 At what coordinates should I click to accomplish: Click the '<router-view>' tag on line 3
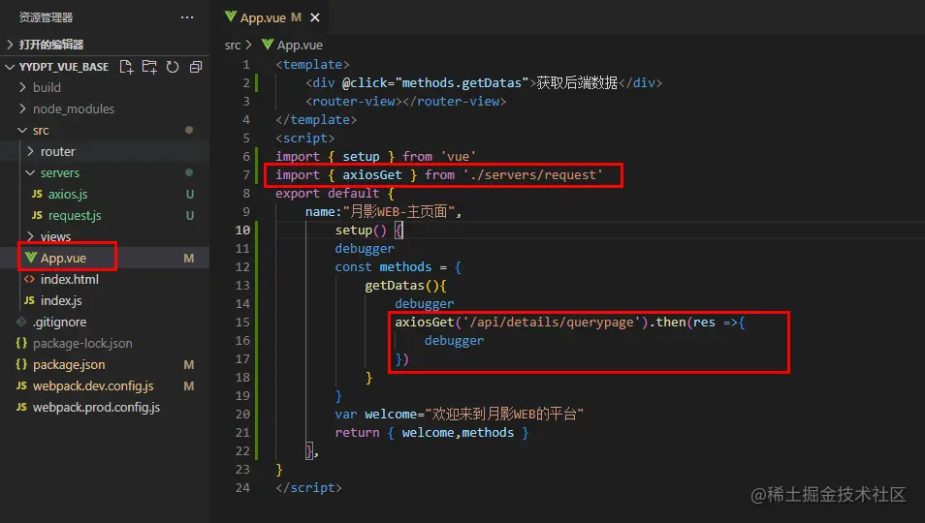click(353, 102)
